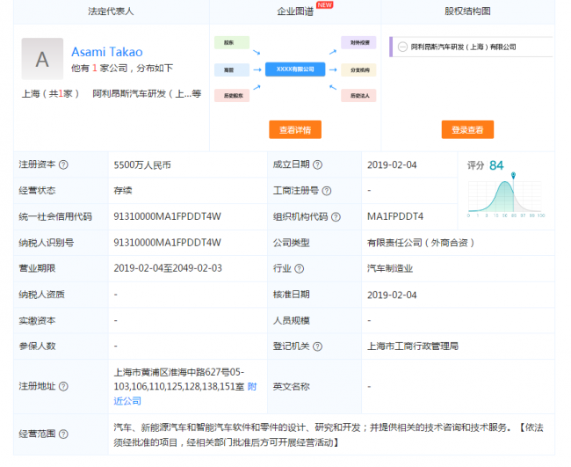Viewport: 571px width, 467px height.
Task: Click the 查看详情 orange button
Action: coord(295,129)
